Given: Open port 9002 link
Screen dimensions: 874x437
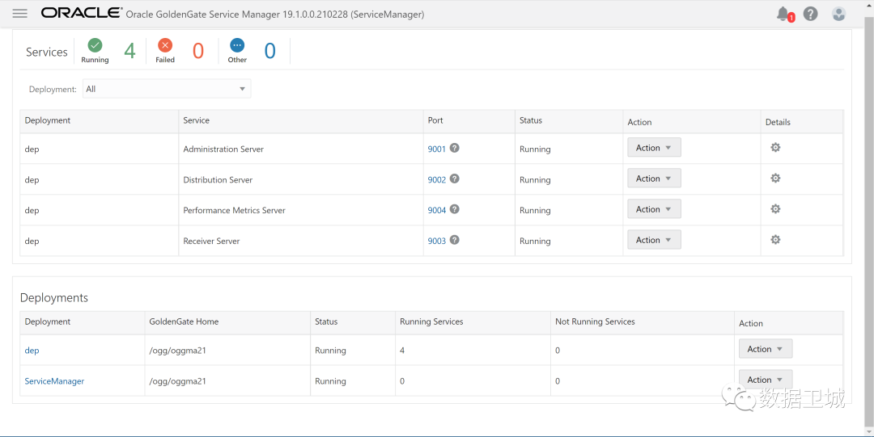Looking at the screenshot, I should click(437, 180).
